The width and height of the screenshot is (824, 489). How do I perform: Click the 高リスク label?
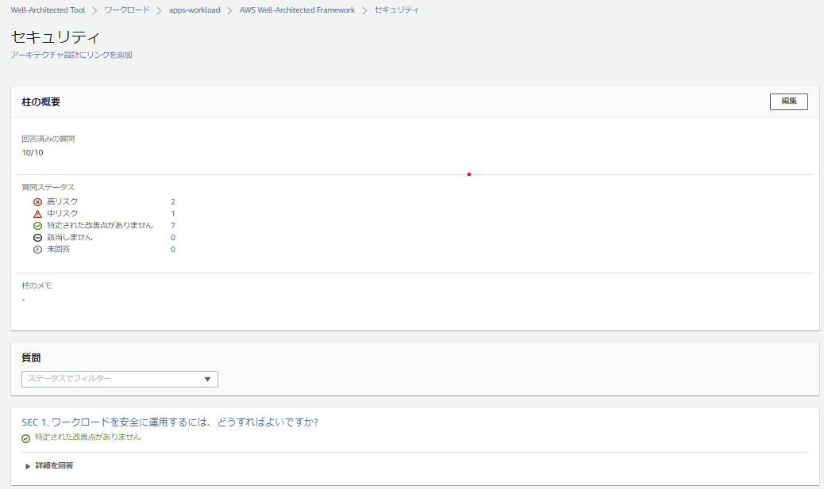[62, 201]
